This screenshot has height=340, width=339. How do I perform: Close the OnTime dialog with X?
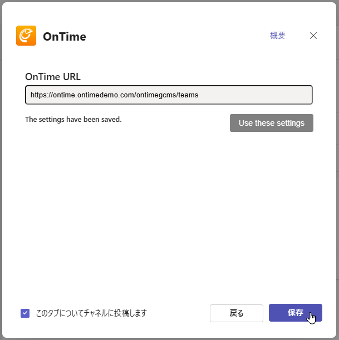[313, 36]
